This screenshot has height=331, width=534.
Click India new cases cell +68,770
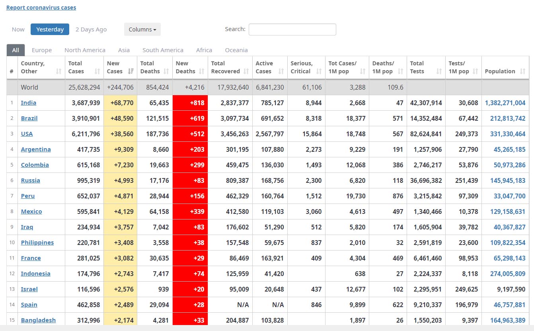coord(120,103)
